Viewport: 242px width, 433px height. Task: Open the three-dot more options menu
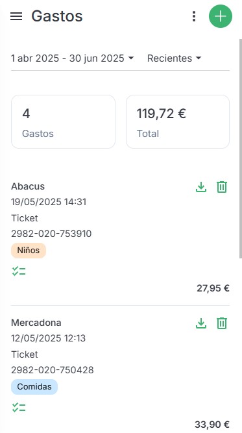pos(194,16)
